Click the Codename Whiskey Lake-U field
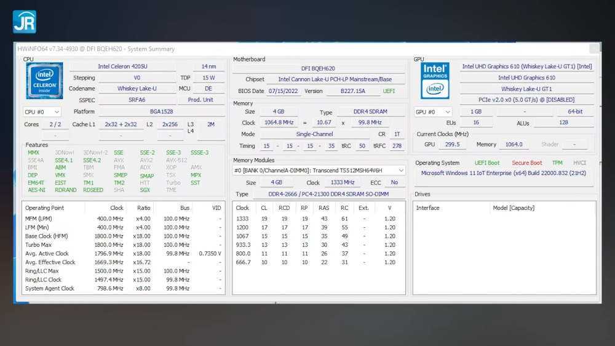Screen dimensions: 615x346 click(x=137, y=89)
